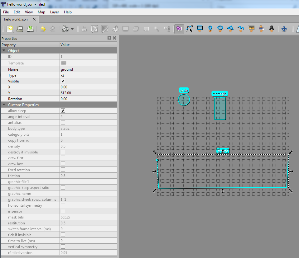Select the Rectangular Select tool
Screen dimensions: 299x258
[146, 29]
